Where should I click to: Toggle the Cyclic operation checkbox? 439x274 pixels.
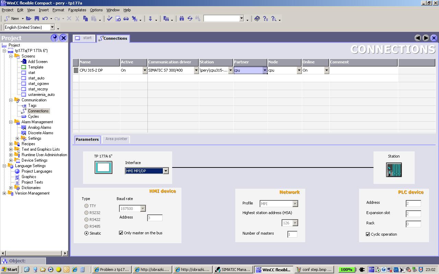pyautogui.click(x=368, y=234)
